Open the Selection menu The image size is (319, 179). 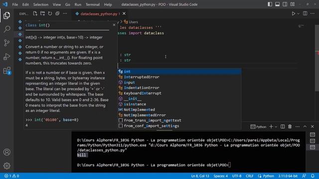[41, 4]
